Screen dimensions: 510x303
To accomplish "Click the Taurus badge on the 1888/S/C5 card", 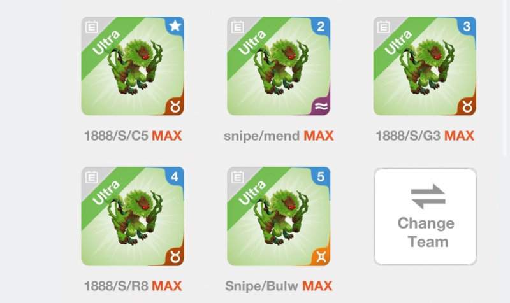I will (175, 106).
